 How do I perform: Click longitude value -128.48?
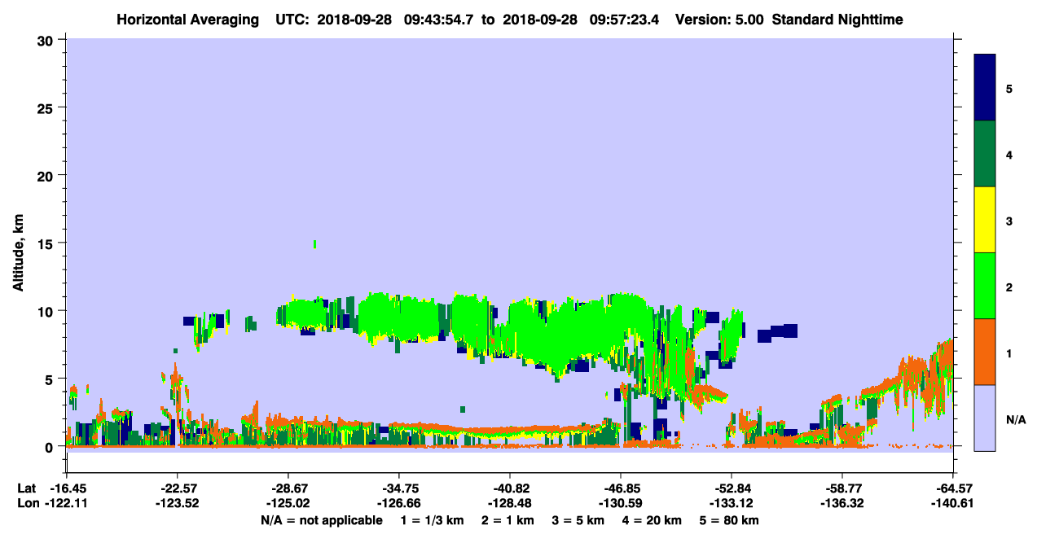pos(510,503)
